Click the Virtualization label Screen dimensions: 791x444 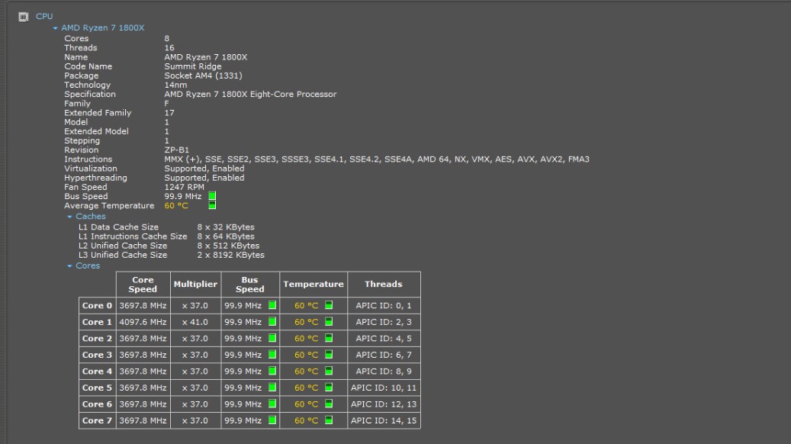(x=90, y=169)
